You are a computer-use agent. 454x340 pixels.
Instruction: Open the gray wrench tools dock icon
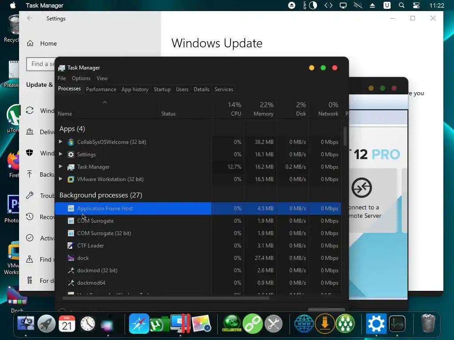pos(273,324)
